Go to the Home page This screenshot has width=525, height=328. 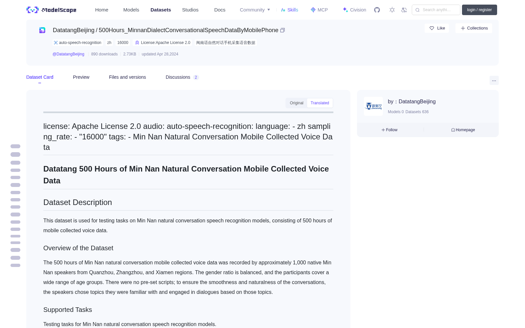pyautogui.click(x=102, y=10)
